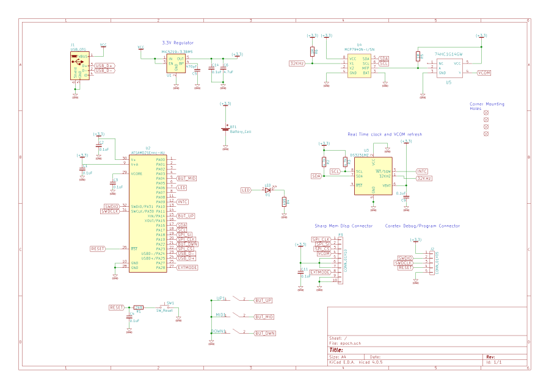The image size is (549, 388).
Task: Select the DS3231M RTC symbol U3
Action: pyautogui.click(x=373, y=177)
